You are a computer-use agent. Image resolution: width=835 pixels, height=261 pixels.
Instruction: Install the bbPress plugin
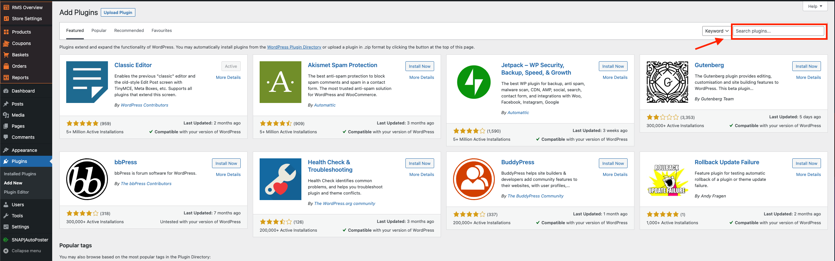(226, 163)
